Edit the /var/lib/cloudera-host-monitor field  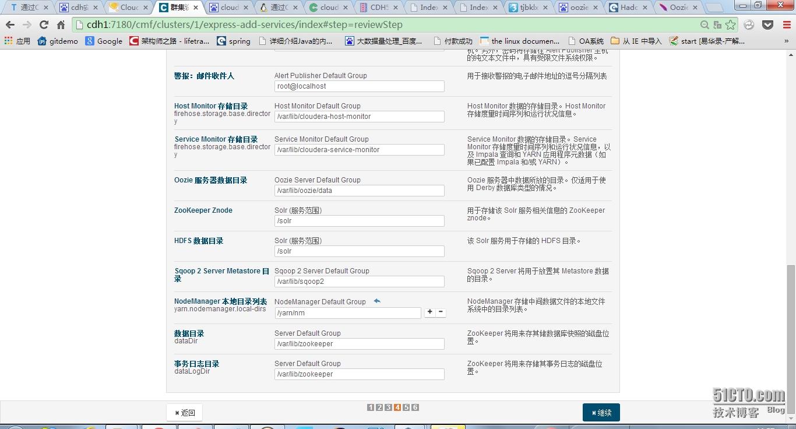coord(359,117)
